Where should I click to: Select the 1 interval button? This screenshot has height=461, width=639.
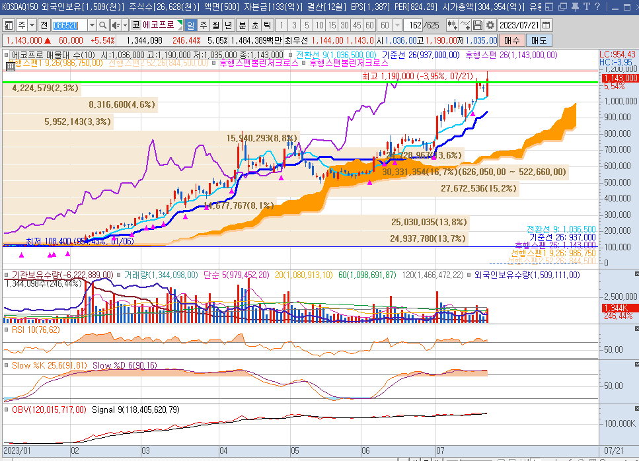[282, 25]
